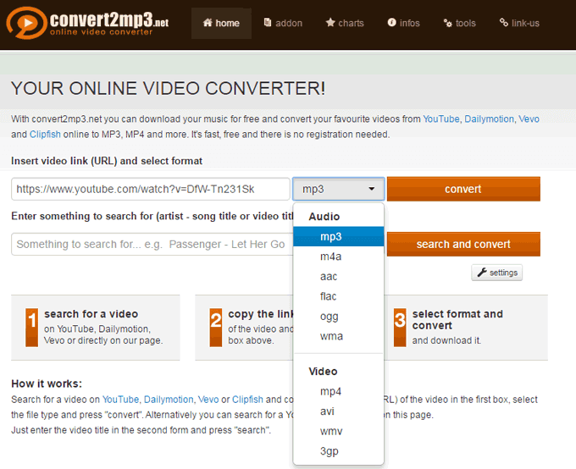This screenshot has width=576, height=469.
Task: Open the charts nav tab
Action: (x=345, y=23)
